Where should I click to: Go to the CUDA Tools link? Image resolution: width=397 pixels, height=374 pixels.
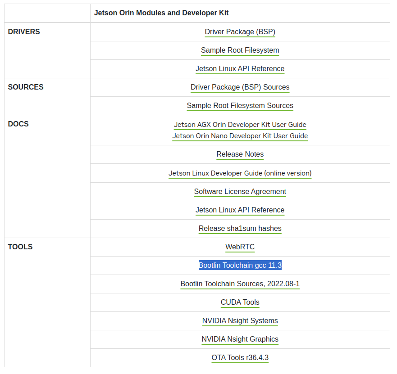240,302
